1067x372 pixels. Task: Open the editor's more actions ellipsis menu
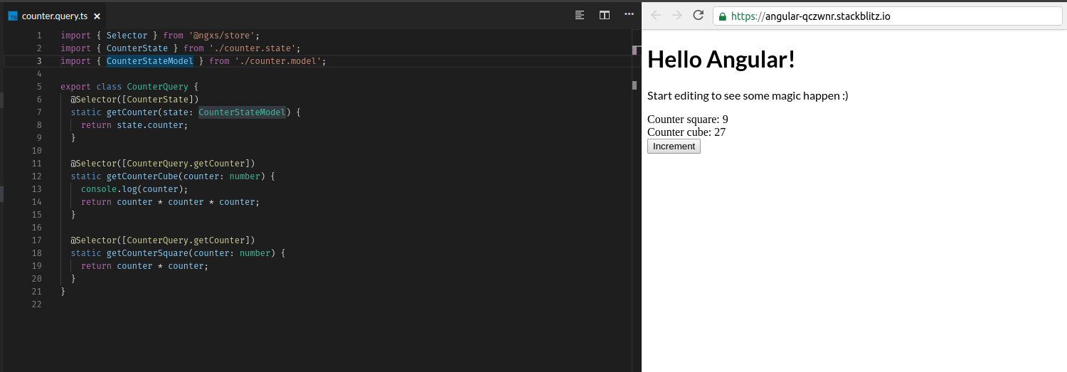tap(629, 14)
